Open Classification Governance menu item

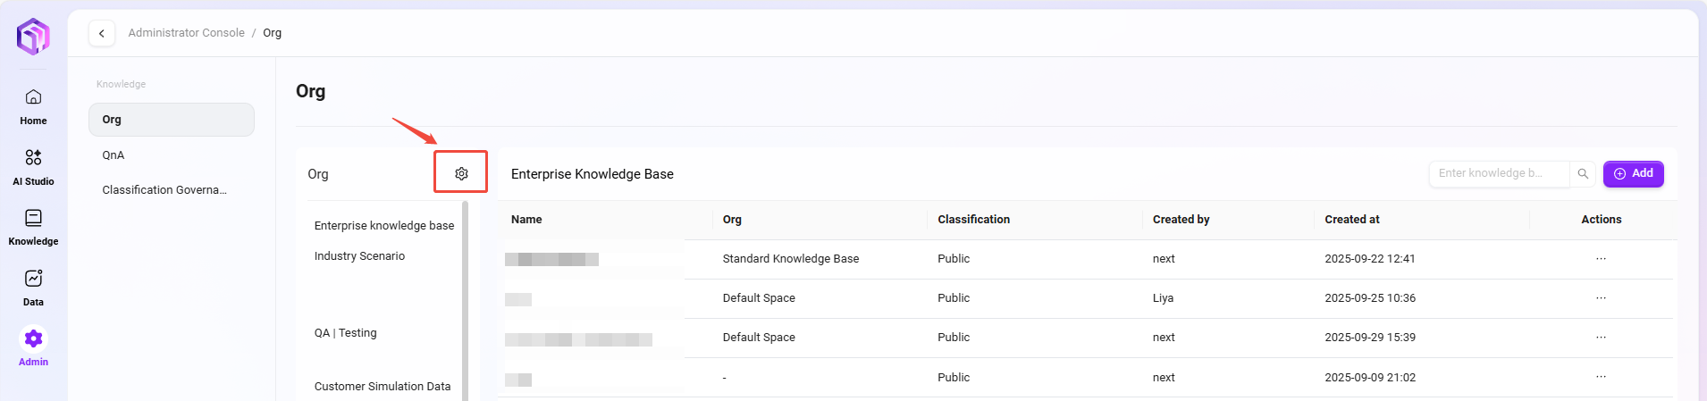(x=164, y=190)
